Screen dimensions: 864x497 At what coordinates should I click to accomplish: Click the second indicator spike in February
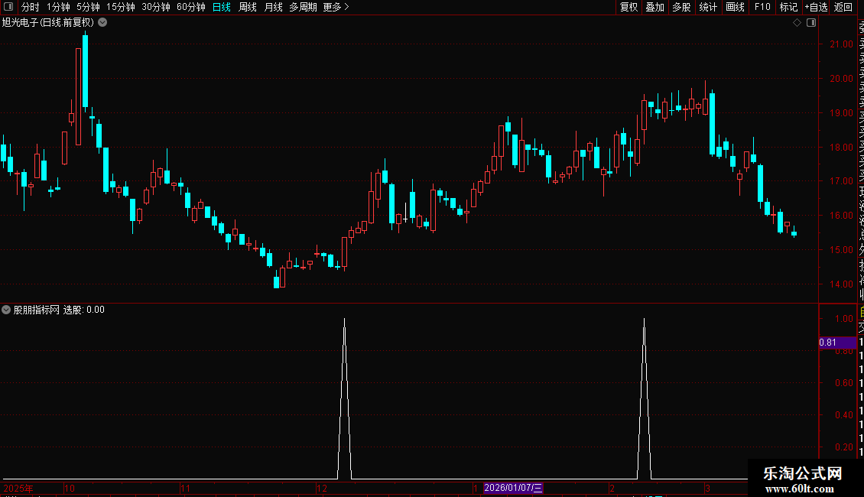click(x=644, y=398)
